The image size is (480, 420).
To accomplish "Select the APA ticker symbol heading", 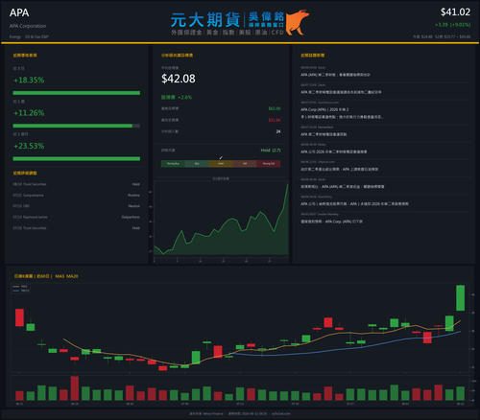I will [x=19, y=12].
